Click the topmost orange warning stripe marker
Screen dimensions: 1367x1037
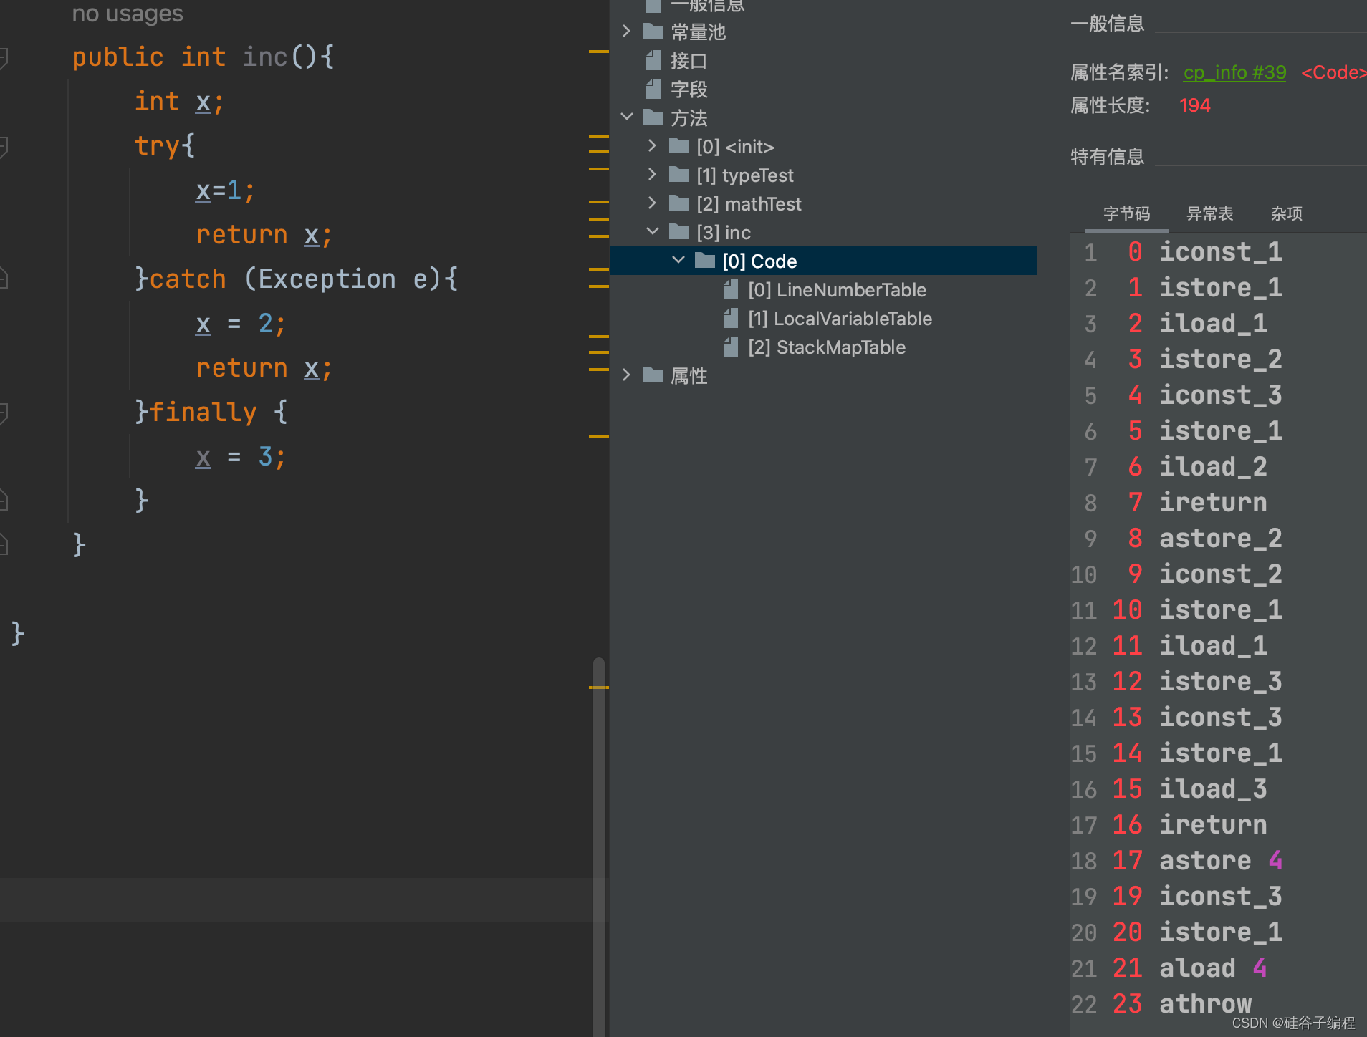click(x=598, y=52)
